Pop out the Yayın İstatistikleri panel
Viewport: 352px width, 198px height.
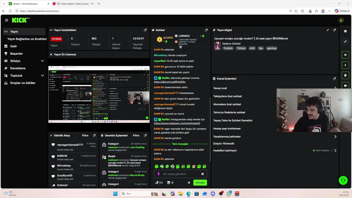click(x=145, y=30)
